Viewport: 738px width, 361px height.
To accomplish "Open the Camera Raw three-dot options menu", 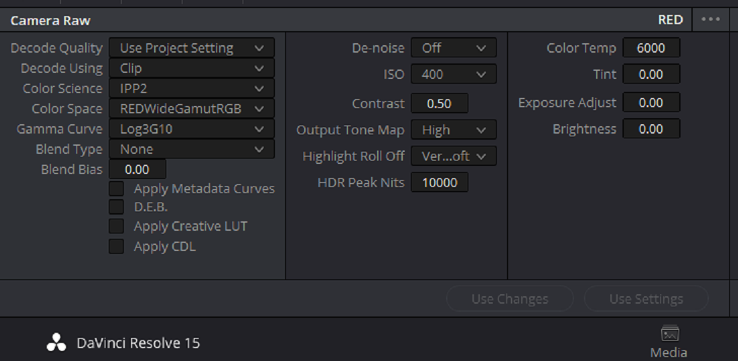I will click(710, 20).
